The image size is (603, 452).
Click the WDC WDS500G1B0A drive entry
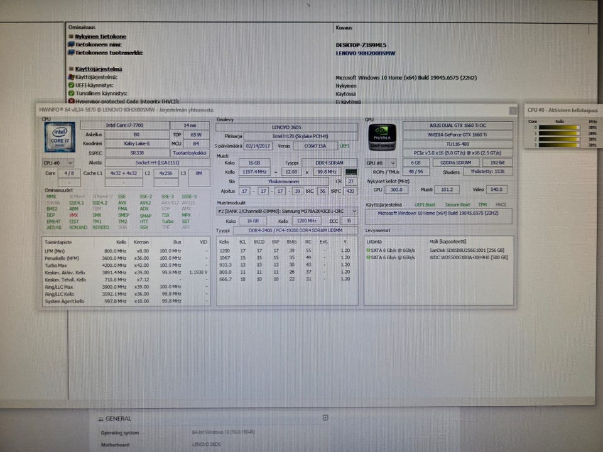(x=469, y=257)
